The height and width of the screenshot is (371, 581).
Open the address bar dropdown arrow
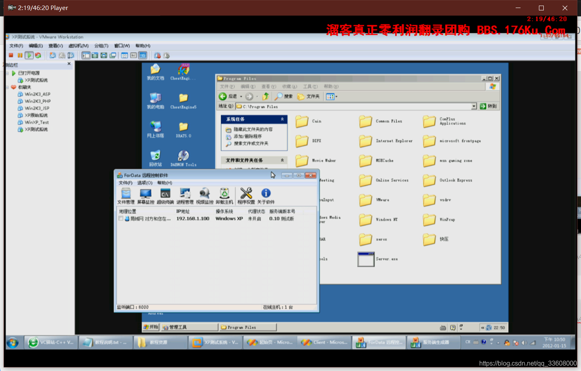tap(474, 106)
